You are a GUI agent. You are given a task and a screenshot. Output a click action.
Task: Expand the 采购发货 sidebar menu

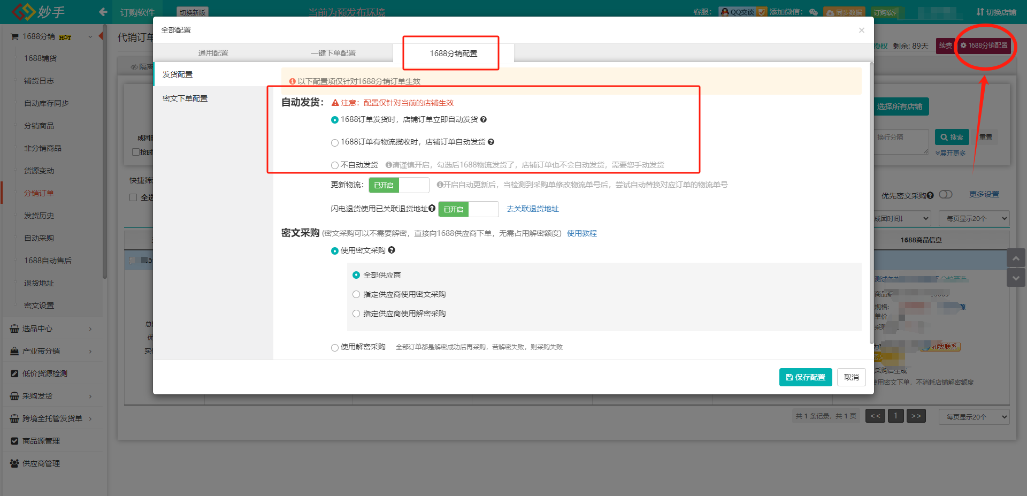point(90,396)
